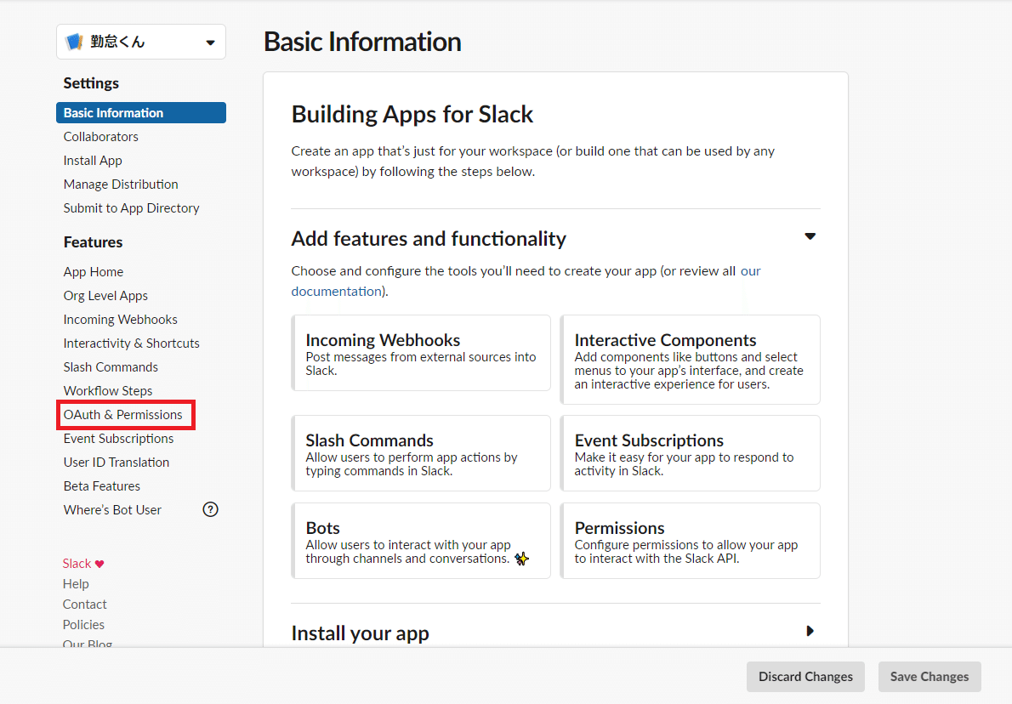This screenshot has height=704, width=1012.
Task: Open the documentation link
Action: click(336, 291)
